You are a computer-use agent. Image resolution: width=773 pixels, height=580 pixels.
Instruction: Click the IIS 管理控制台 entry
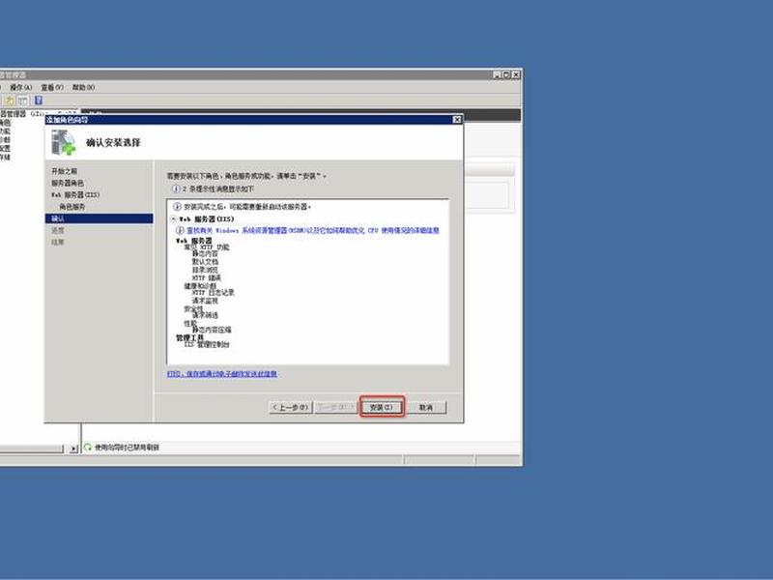pyautogui.click(x=207, y=344)
